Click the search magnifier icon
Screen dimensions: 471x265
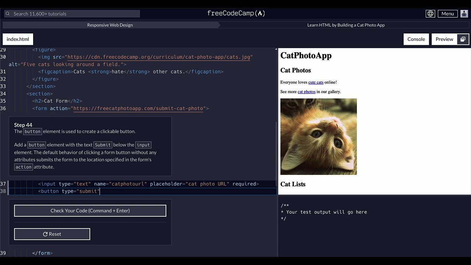[x=7, y=14]
